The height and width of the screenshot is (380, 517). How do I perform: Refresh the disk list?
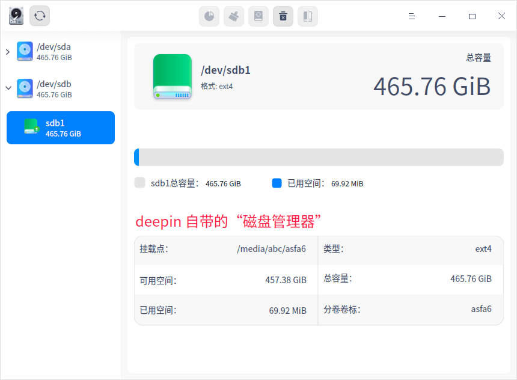click(x=40, y=16)
